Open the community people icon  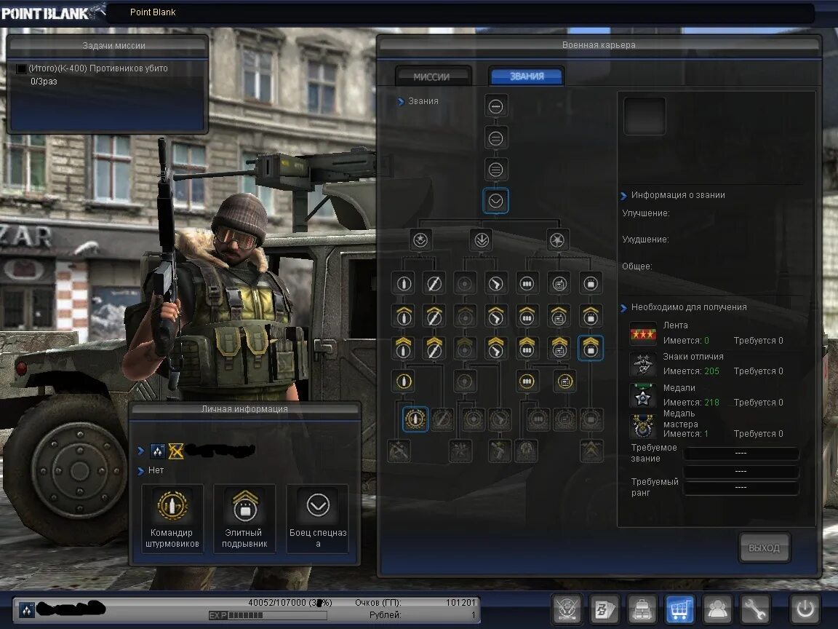(x=717, y=609)
